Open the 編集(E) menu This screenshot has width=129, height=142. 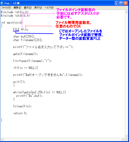coord(17,8)
